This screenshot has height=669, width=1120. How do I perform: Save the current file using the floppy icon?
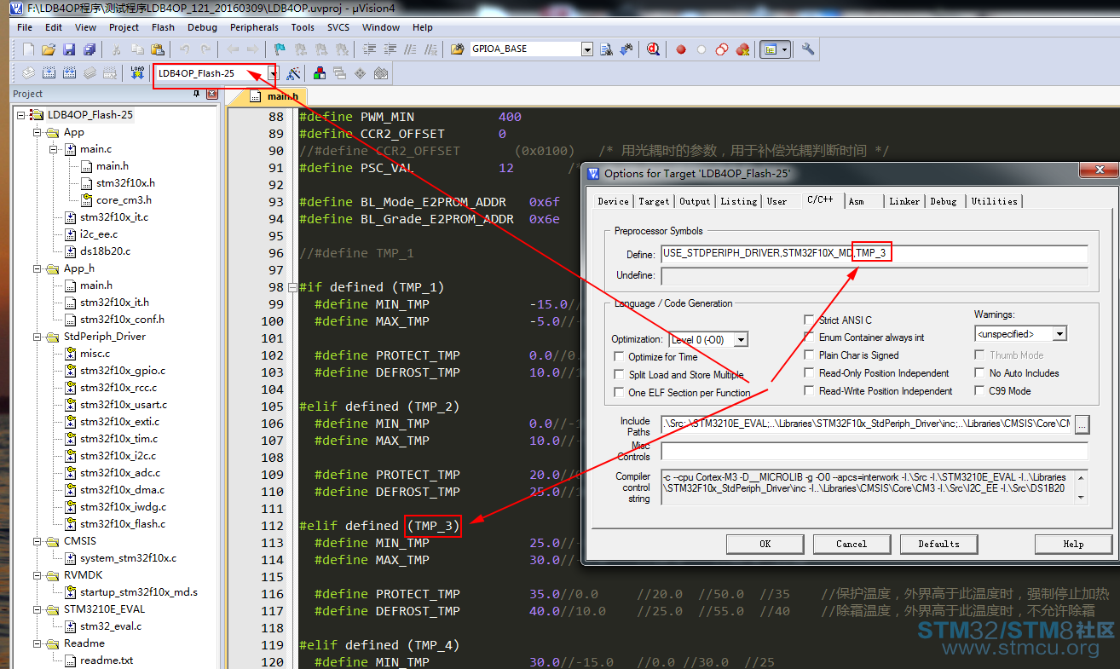[x=69, y=49]
